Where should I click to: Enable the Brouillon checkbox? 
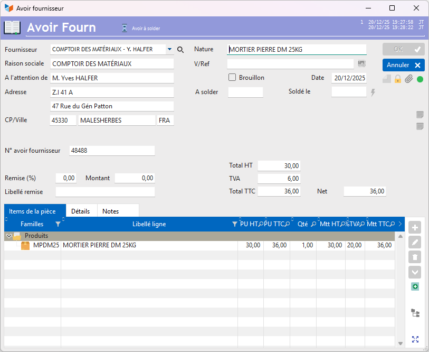tap(232, 78)
